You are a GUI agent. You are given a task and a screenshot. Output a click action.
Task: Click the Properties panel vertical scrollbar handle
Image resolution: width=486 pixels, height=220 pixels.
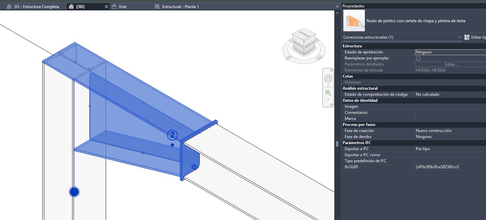[x=337, y=144]
